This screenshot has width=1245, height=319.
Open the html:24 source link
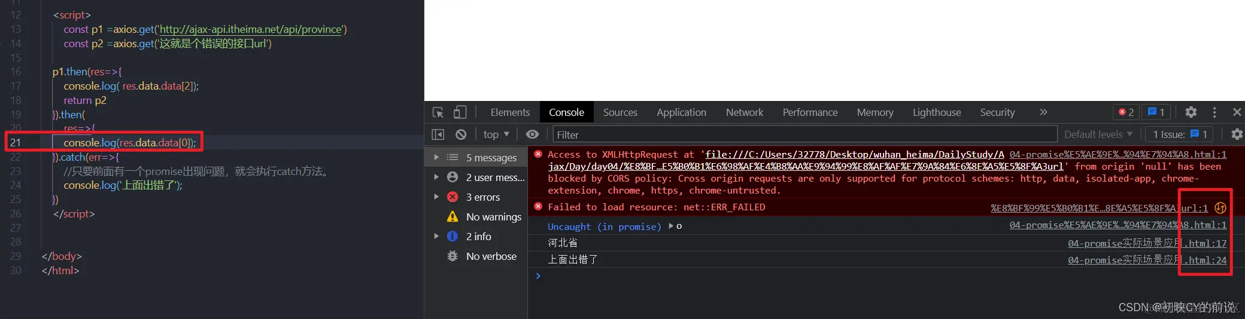pos(1147,260)
